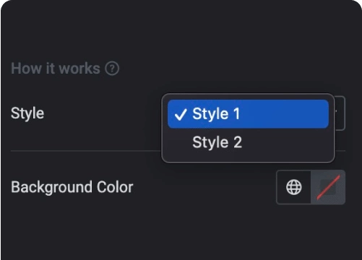Click the globe global color icon
This screenshot has width=362, height=260.
293,187
